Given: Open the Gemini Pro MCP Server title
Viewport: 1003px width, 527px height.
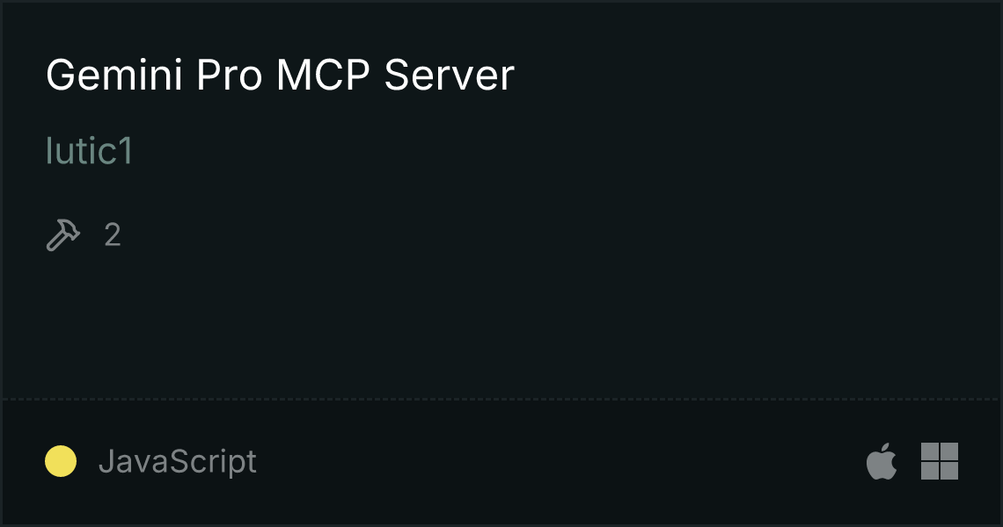Looking at the screenshot, I should pyautogui.click(x=280, y=76).
